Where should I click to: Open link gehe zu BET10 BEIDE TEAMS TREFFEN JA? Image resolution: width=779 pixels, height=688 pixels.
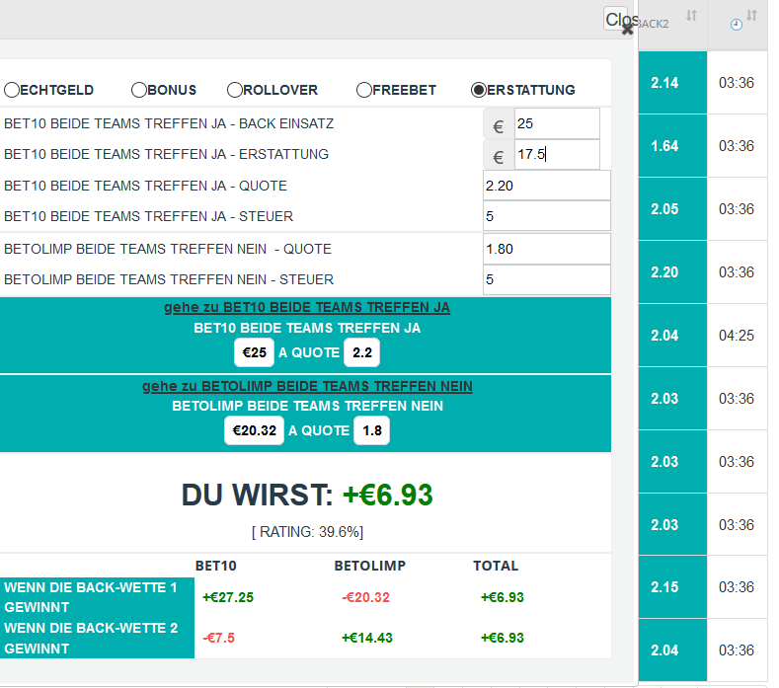tap(307, 308)
